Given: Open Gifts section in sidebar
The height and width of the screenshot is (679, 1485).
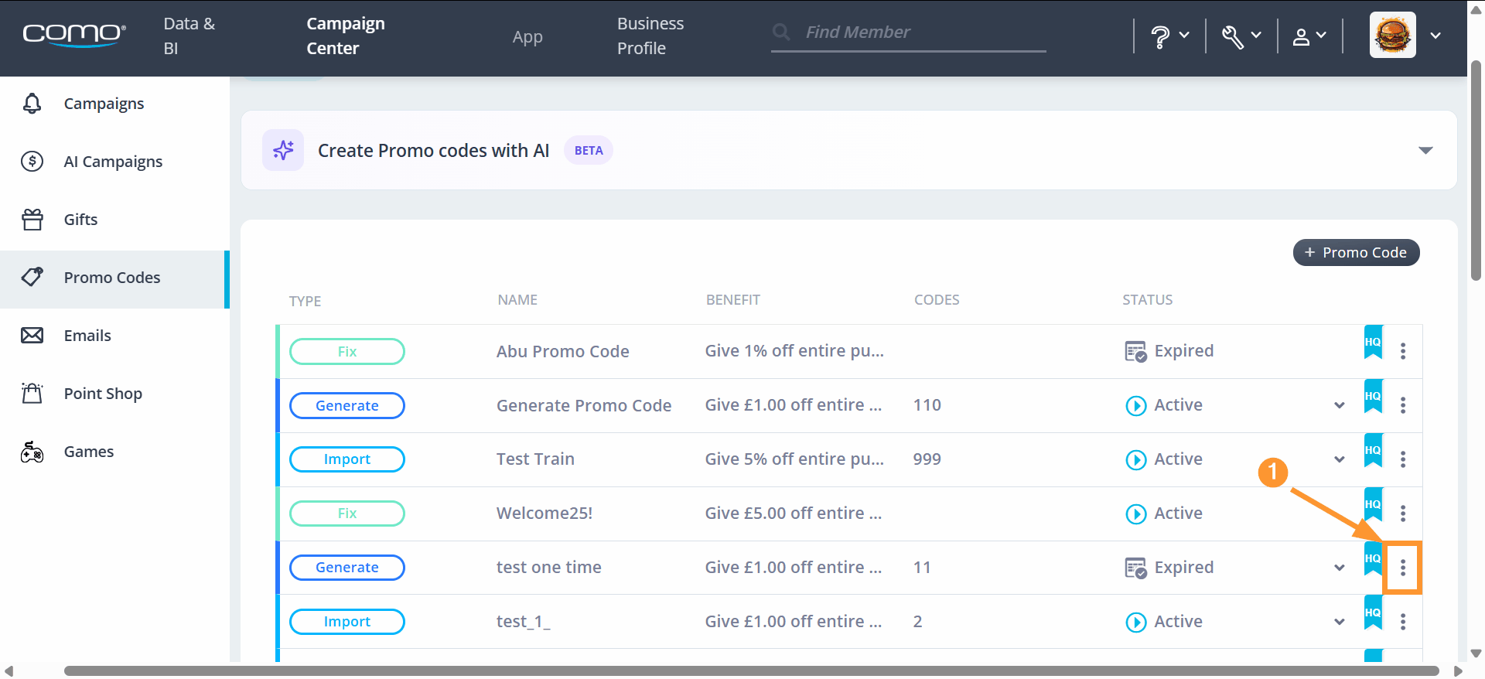Looking at the screenshot, I should (x=114, y=220).
